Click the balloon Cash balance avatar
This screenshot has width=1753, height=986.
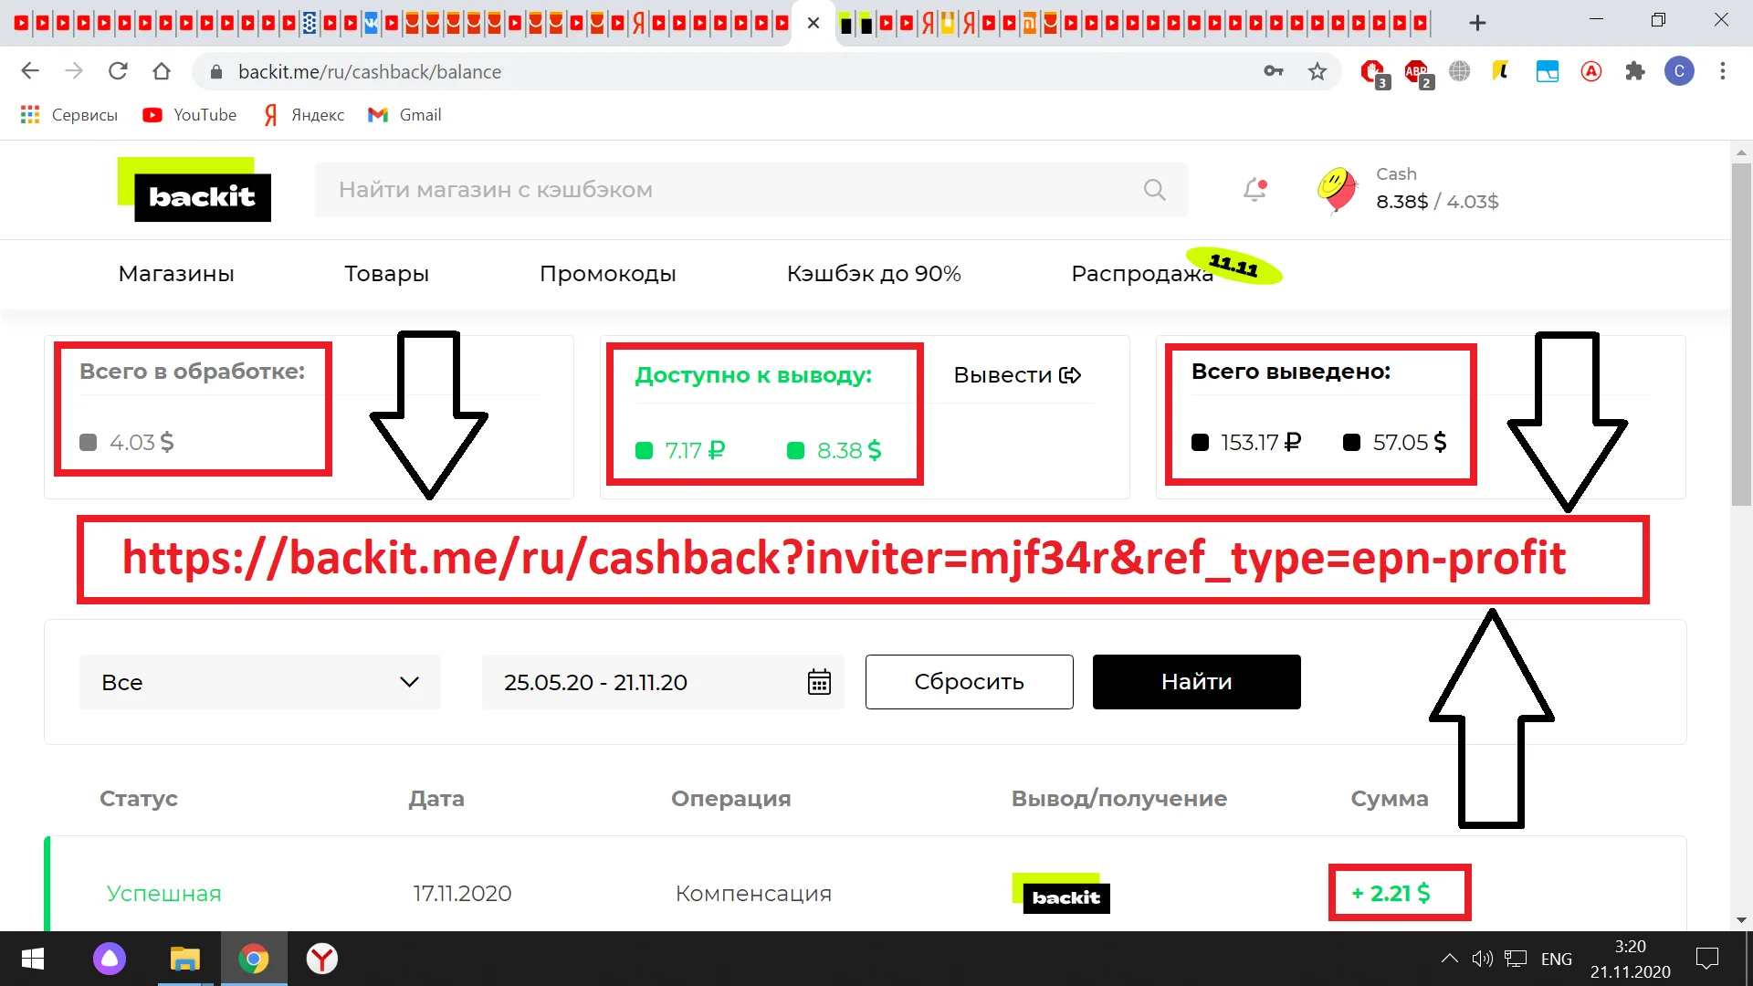coord(1337,189)
